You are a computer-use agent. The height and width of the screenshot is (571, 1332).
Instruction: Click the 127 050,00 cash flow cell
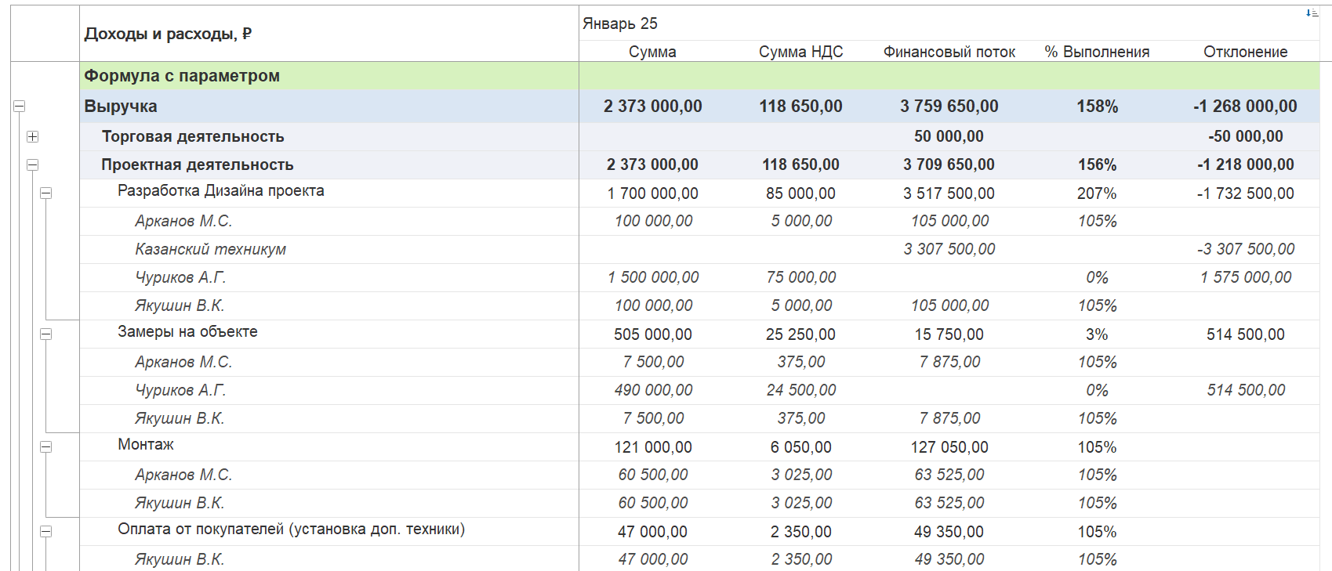(949, 447)
